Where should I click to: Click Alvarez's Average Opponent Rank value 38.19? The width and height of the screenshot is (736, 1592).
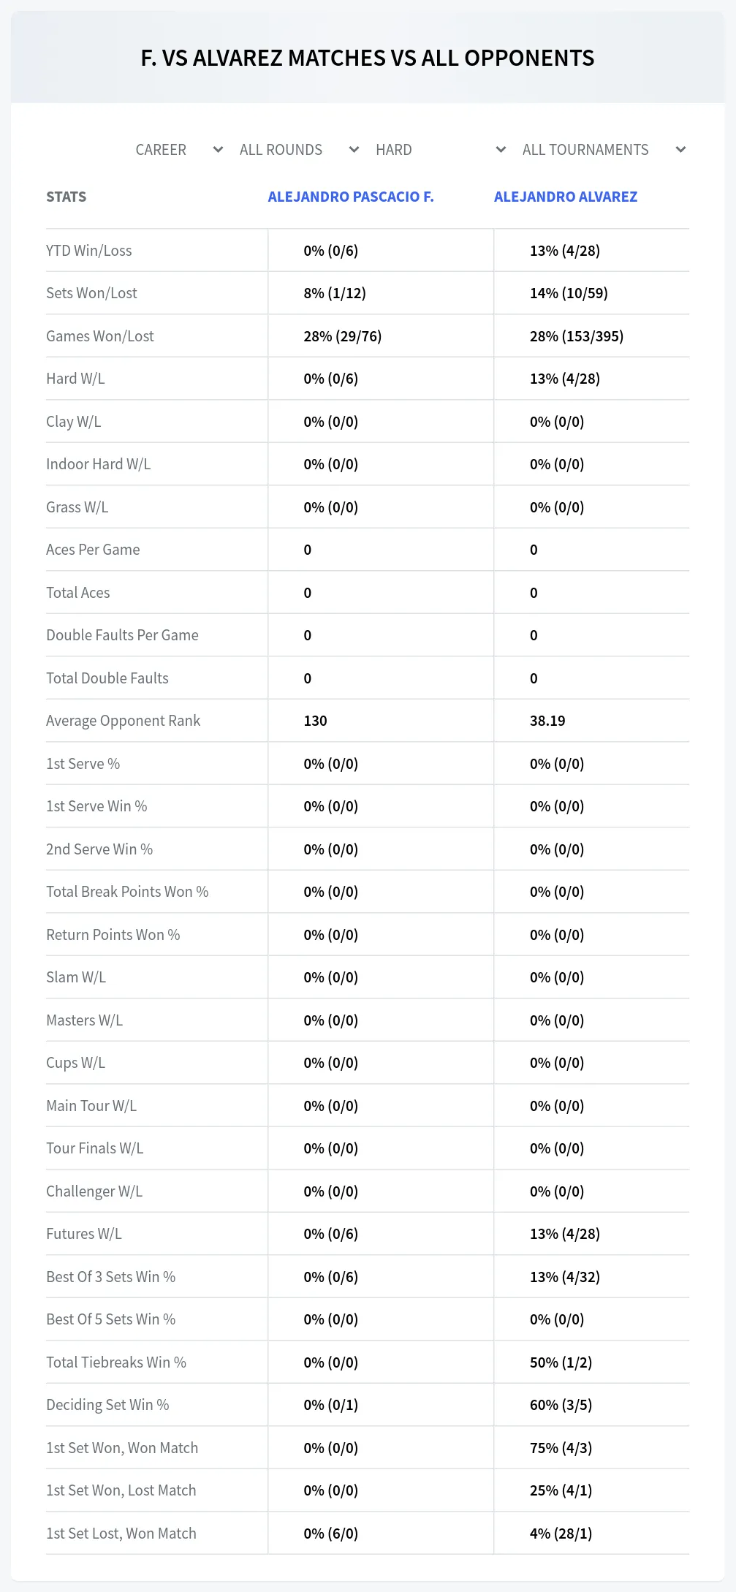pyautogui.click(x=547, y=721)
